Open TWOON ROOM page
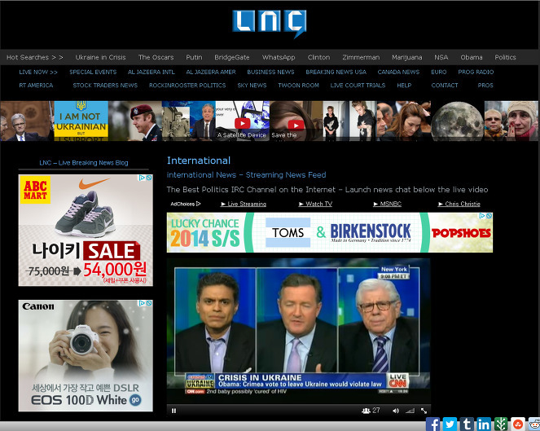The height and width of the screenshot is (431, 540). (x=299, y=85)
